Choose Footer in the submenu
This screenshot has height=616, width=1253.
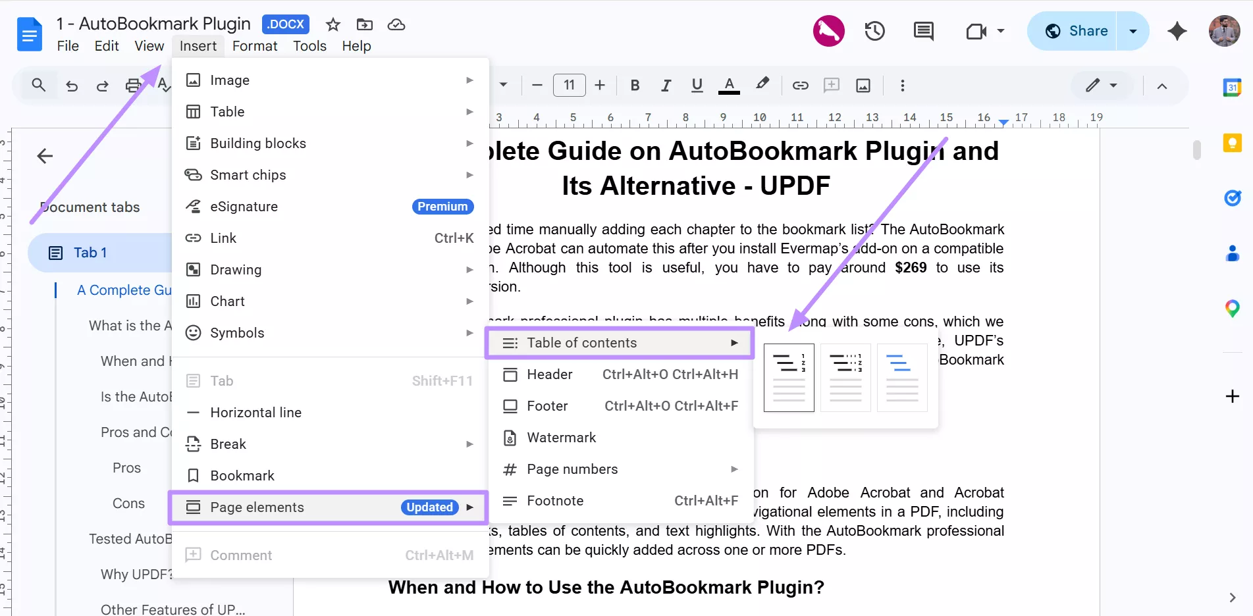tap(547, 405)
